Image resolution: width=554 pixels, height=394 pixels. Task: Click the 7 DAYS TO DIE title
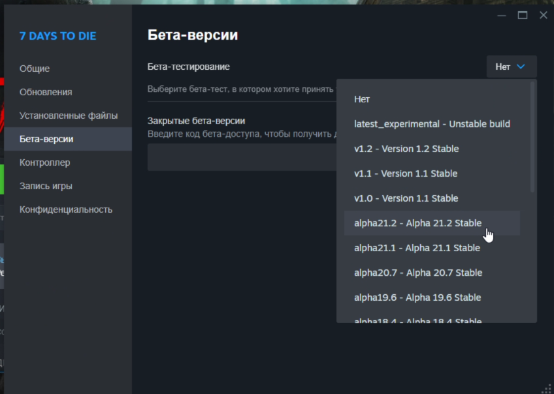click(58, 36)
